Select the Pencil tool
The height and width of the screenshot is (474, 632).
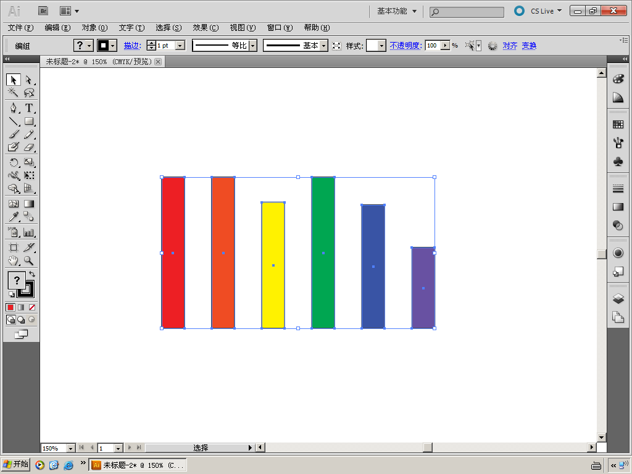point(28,134)
